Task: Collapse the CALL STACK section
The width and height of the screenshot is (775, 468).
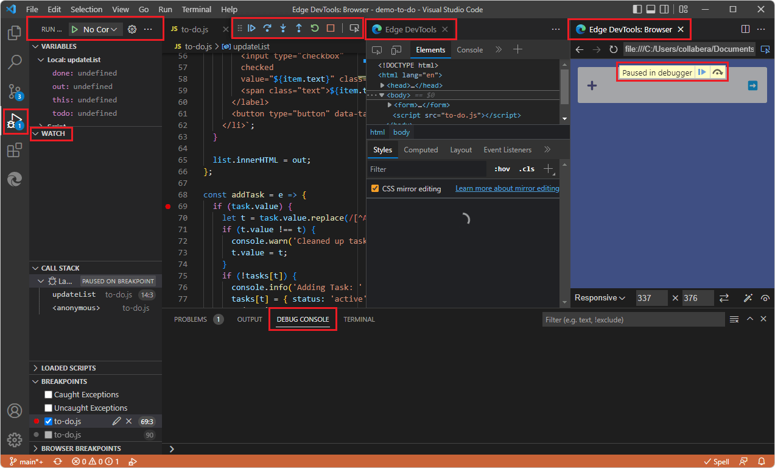Action: click(x=36, y=268)
